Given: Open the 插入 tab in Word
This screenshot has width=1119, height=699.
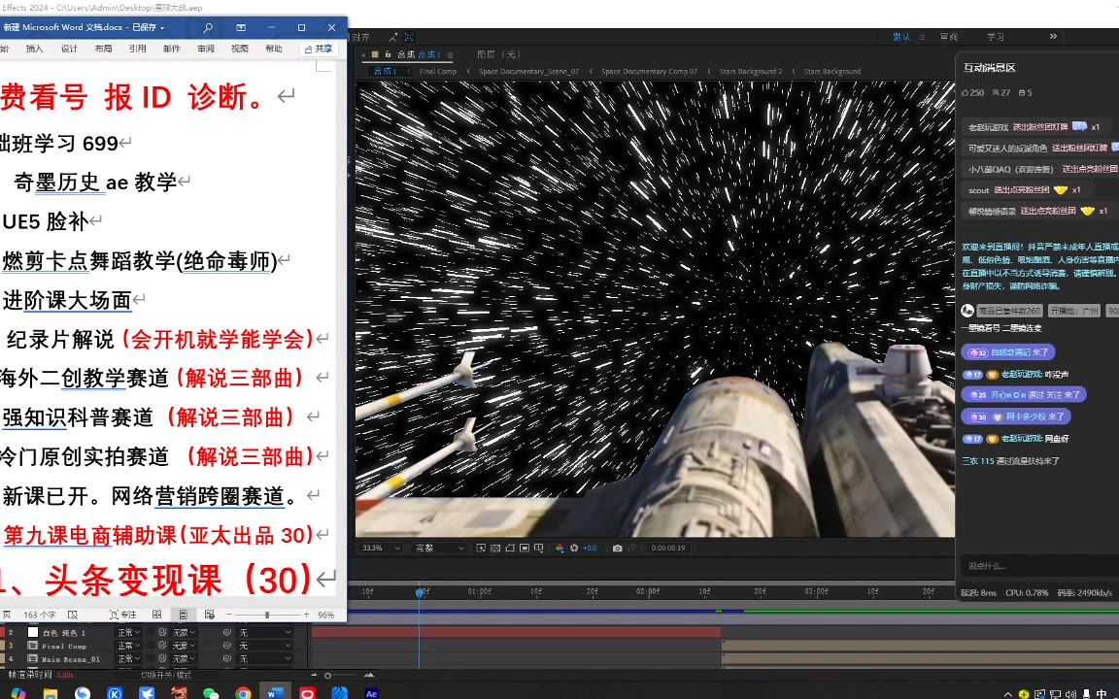Looking at the screenshot, I should tap(34, 49).
